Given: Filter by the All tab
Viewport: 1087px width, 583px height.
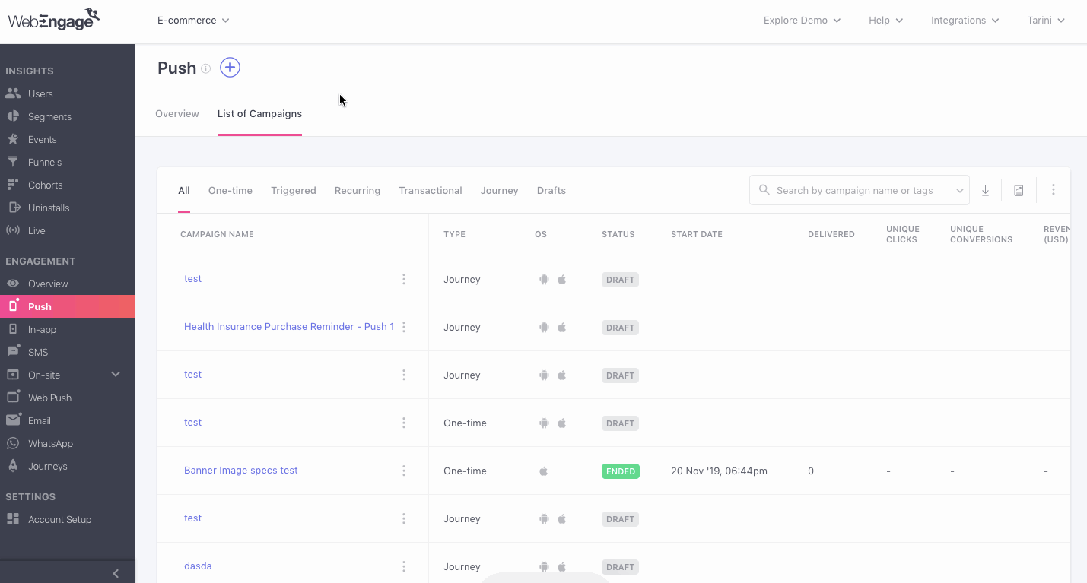Looking at the screenshot, I should [x=184, y=191].
